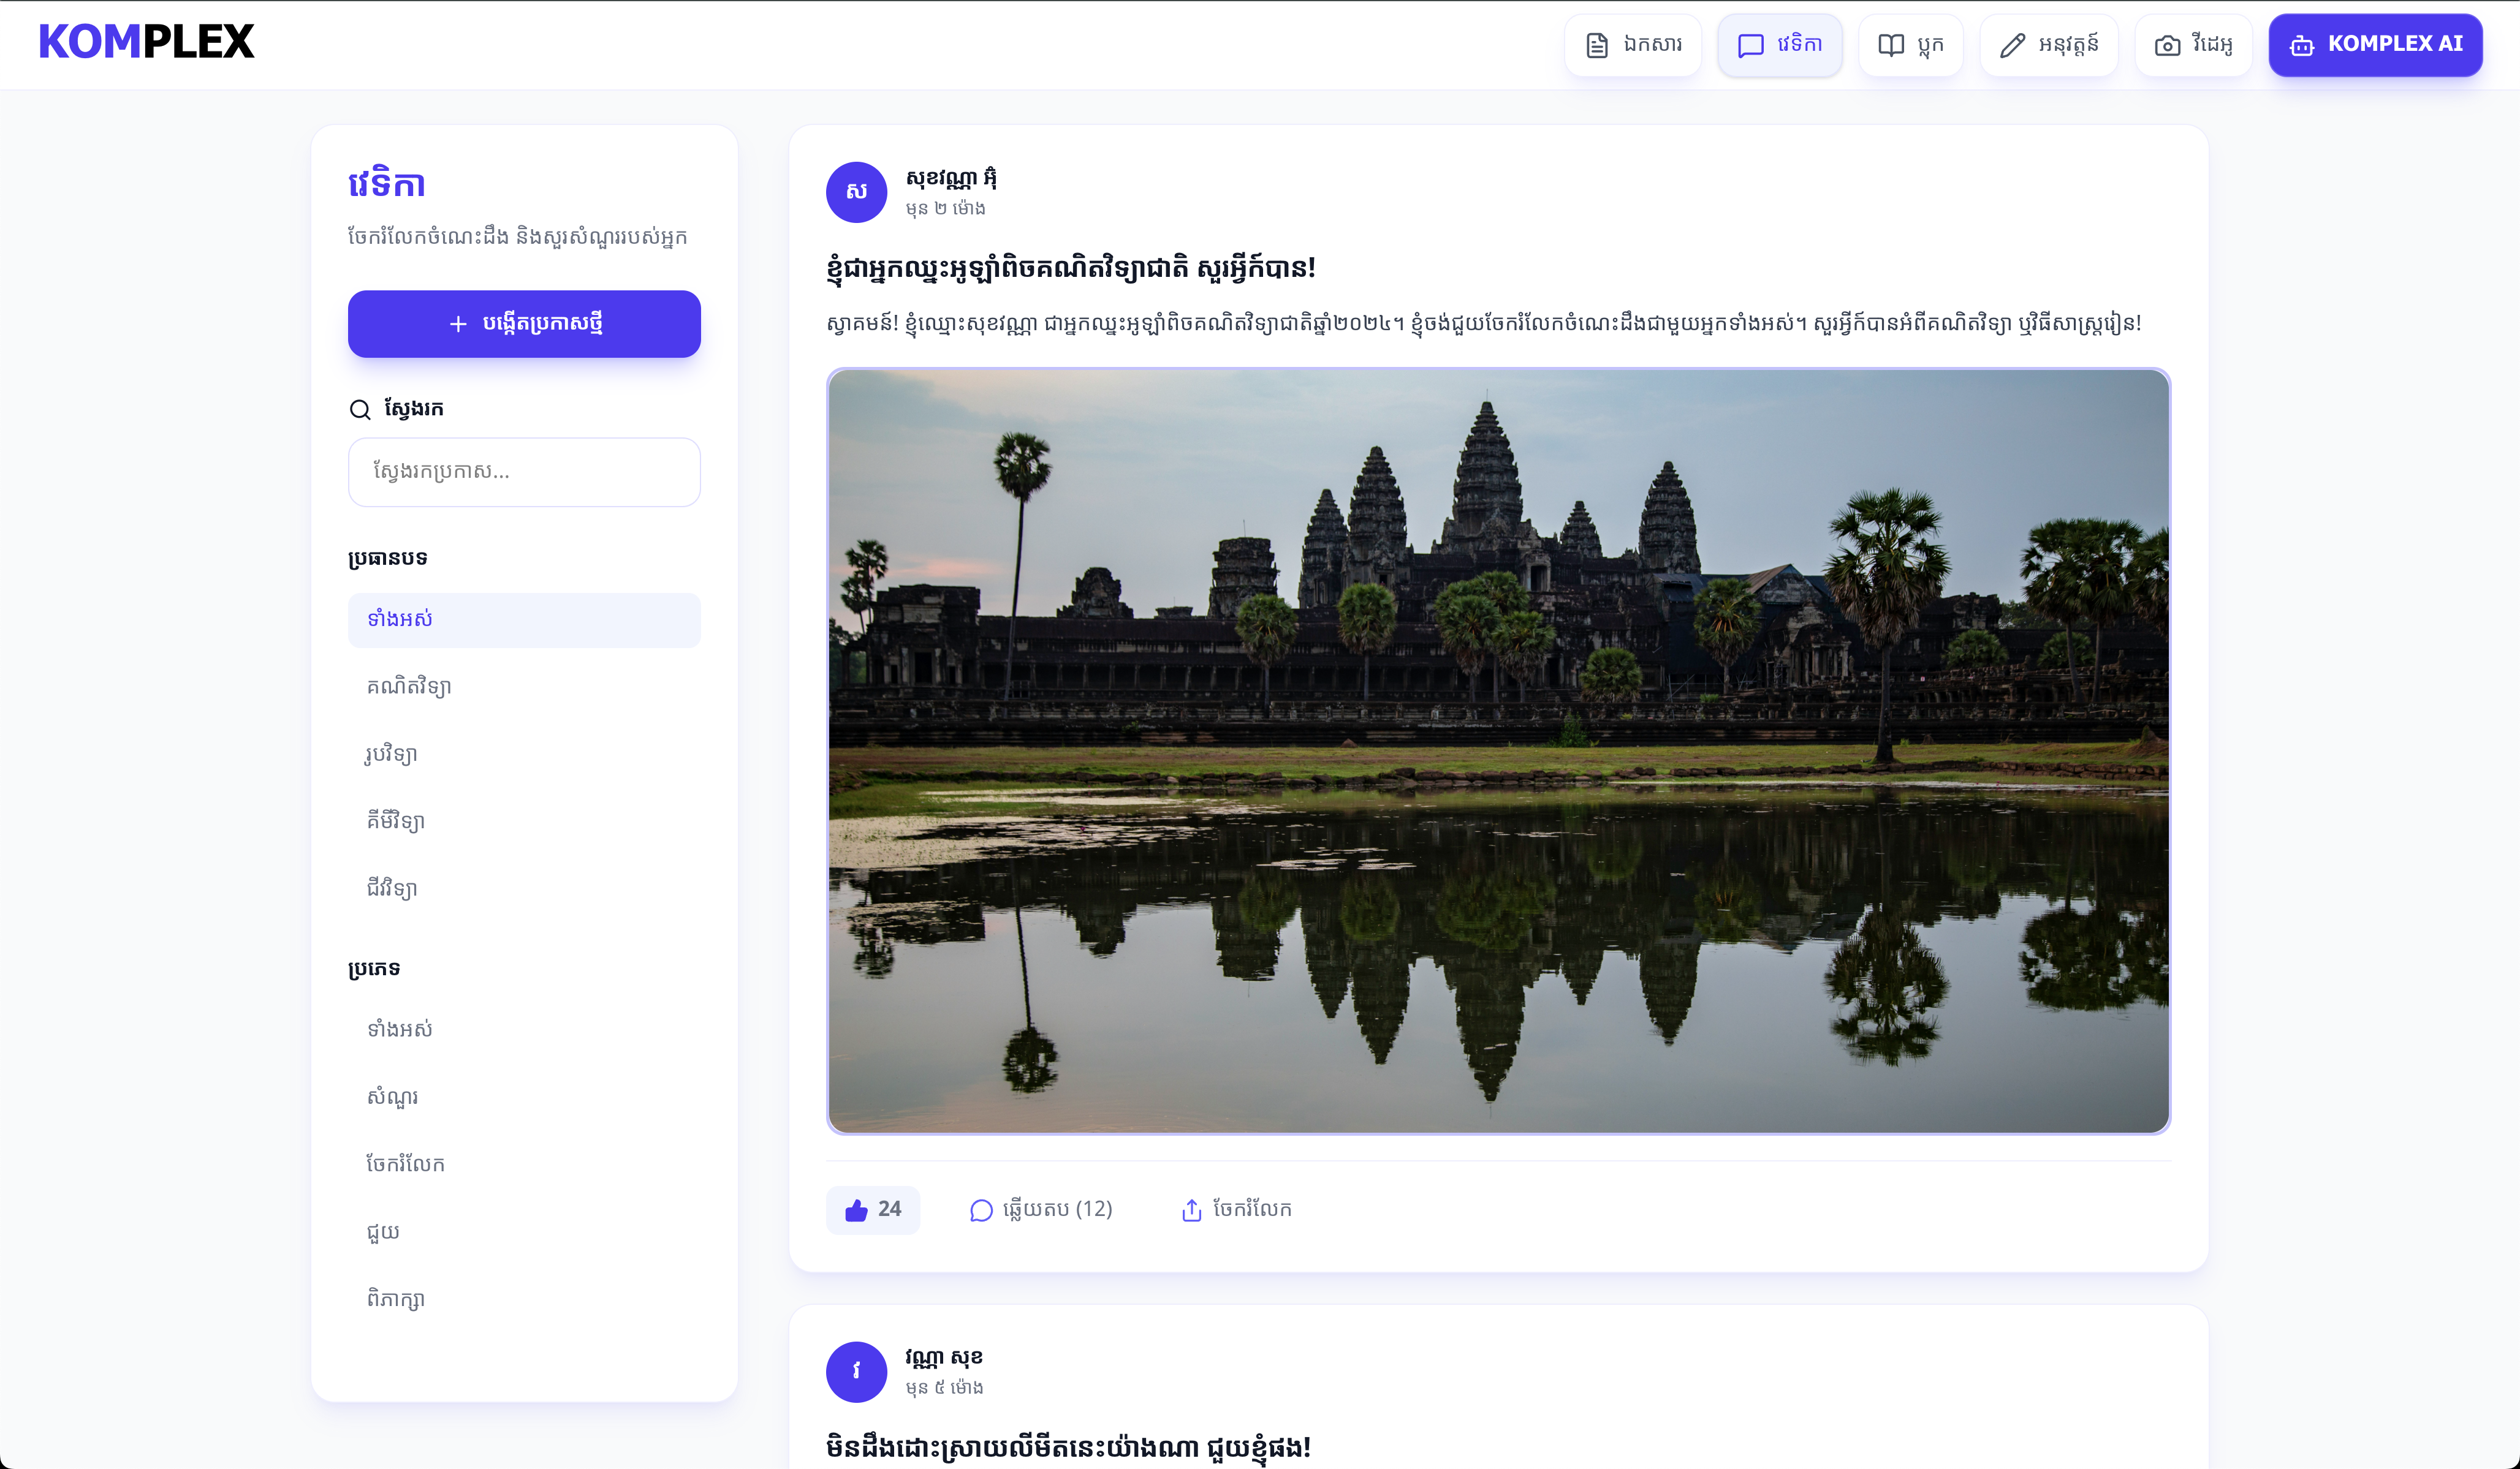
Task: Click the thumbs-up like icon
Action: [857, 1210]
